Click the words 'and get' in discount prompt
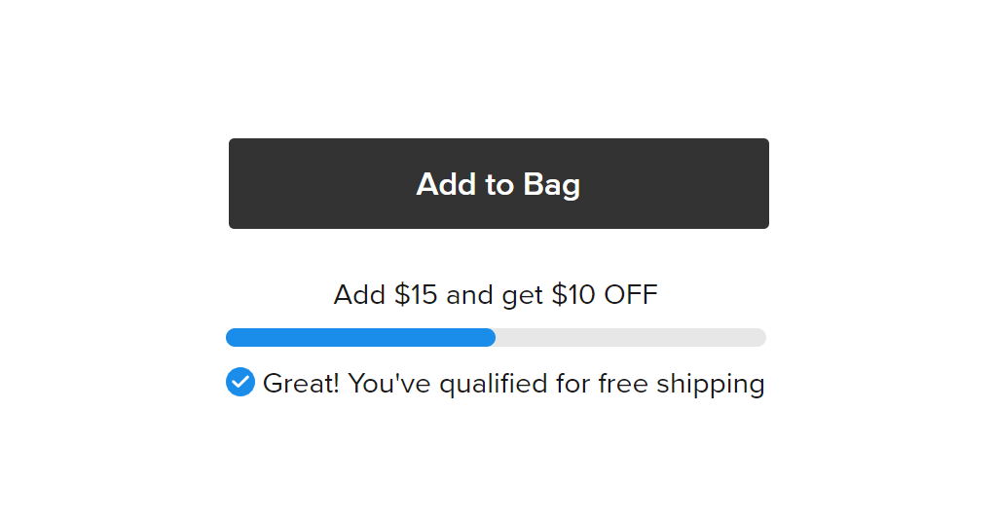This screenshot has width=997, height=524. pos(495,296)
